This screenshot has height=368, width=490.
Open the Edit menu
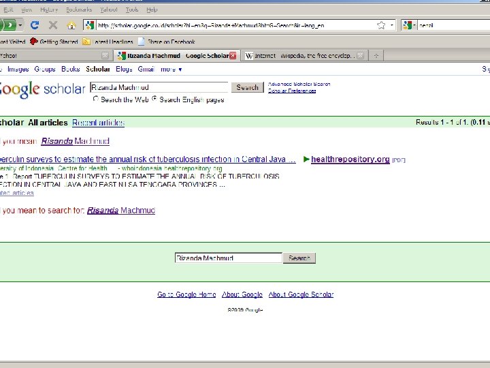pos(8,10)
